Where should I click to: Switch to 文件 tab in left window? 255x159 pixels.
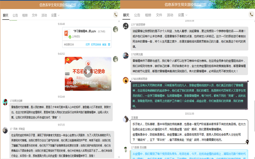(x=34, y=15)
